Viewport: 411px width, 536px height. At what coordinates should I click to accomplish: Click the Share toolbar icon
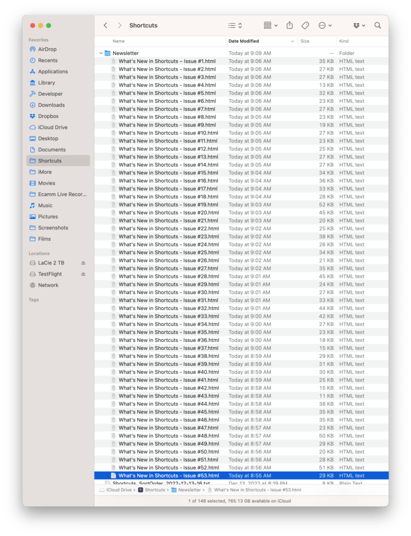point(290,25)
